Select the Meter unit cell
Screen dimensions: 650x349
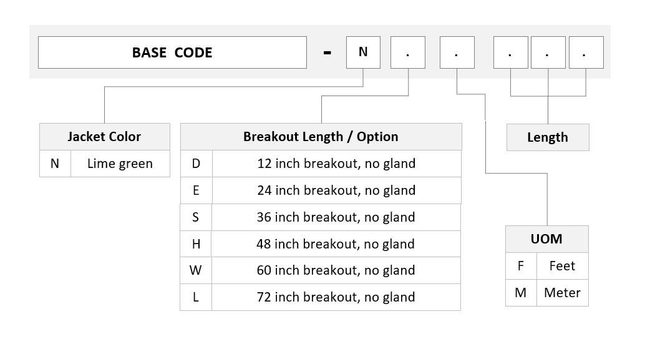[x=563, y=293]
